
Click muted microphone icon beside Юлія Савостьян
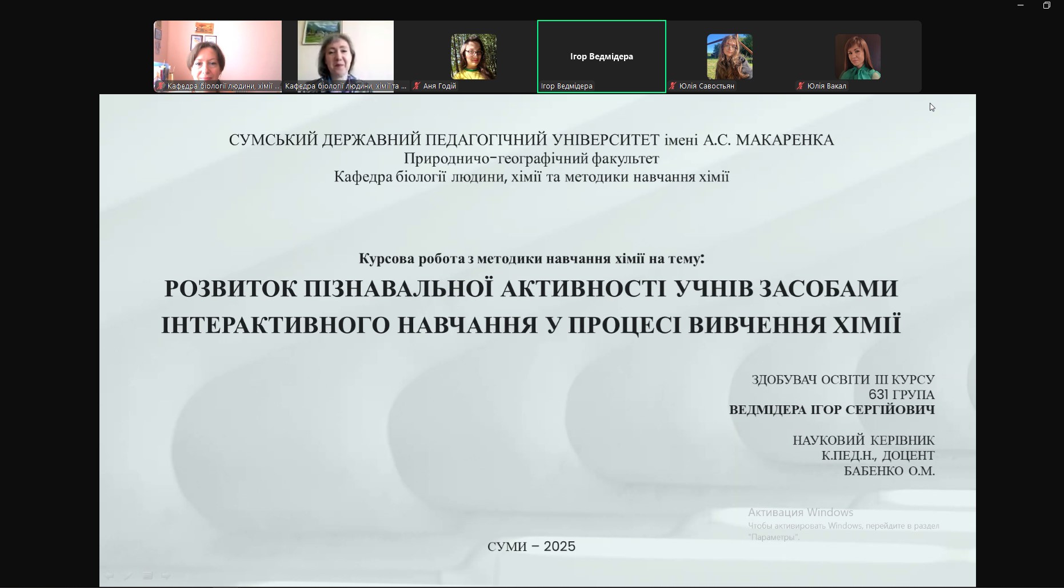(673, 86)
